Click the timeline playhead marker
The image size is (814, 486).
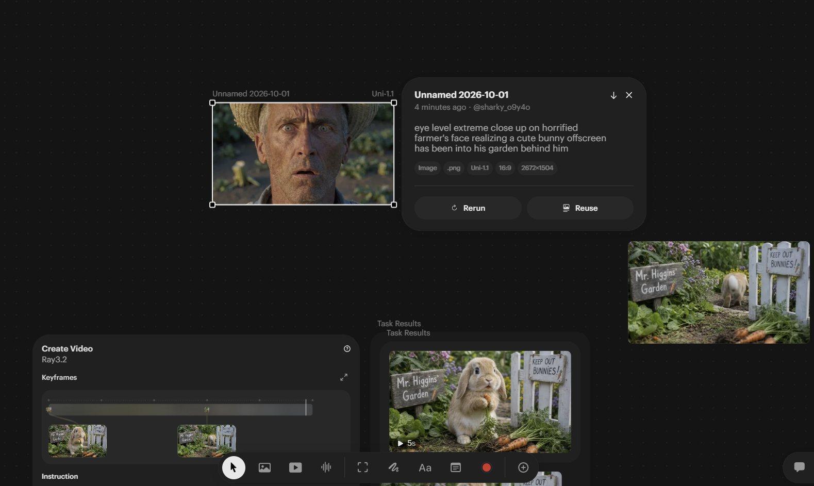click(x=306, y=407)
